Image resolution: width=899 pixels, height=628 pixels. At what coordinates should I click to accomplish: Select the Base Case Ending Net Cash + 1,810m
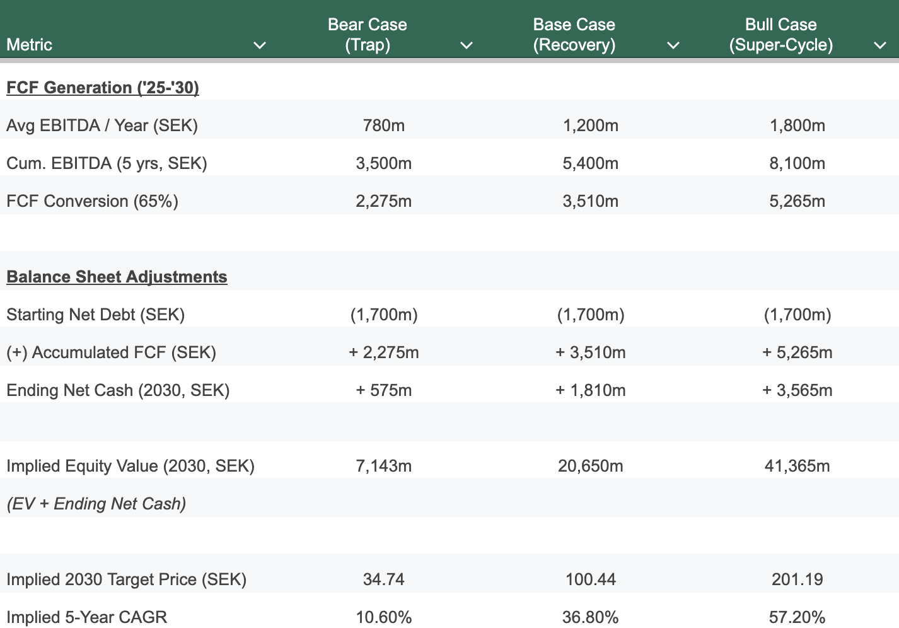[591, 390]
